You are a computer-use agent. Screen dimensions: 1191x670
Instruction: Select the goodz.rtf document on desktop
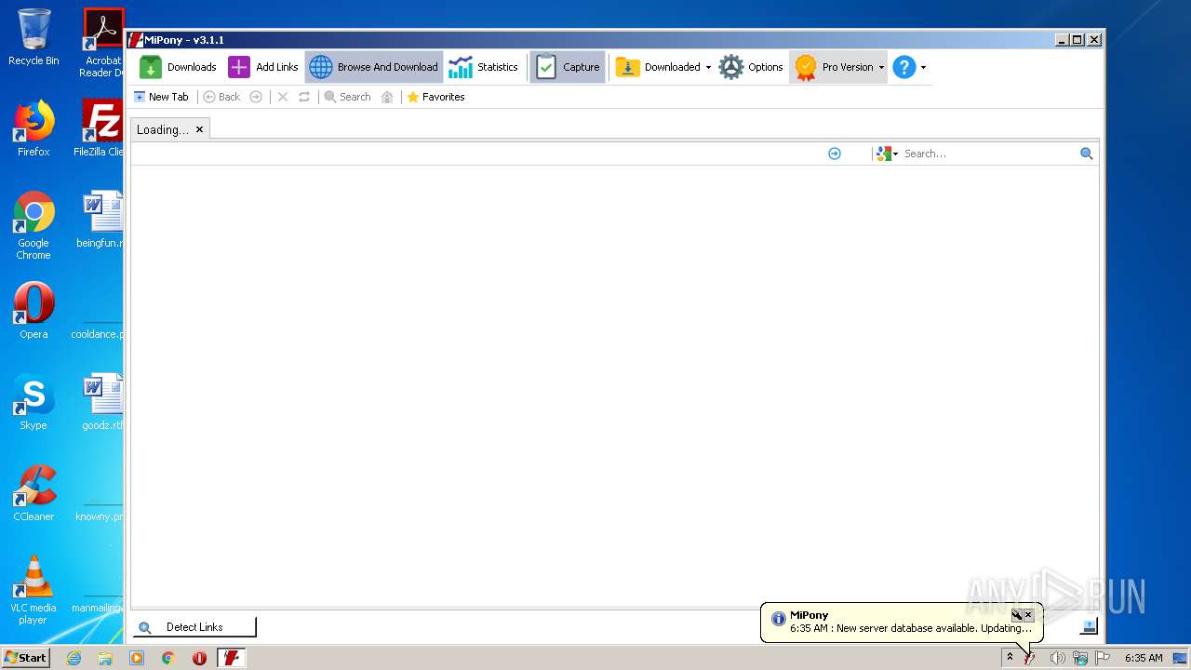click(102, 402)
